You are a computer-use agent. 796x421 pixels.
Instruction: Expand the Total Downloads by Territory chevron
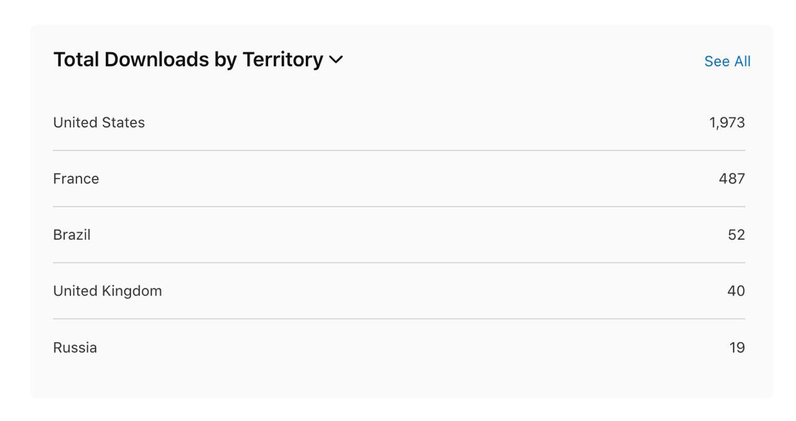tap(336, 60)
